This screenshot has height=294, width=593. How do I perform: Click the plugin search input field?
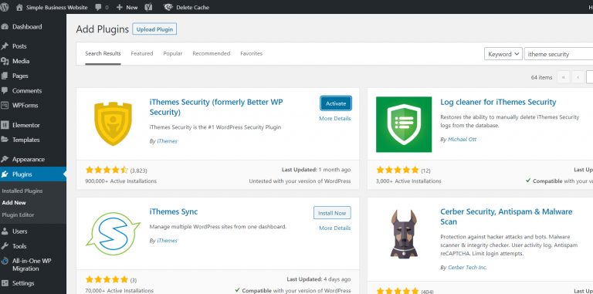click(x=558, y=54)
